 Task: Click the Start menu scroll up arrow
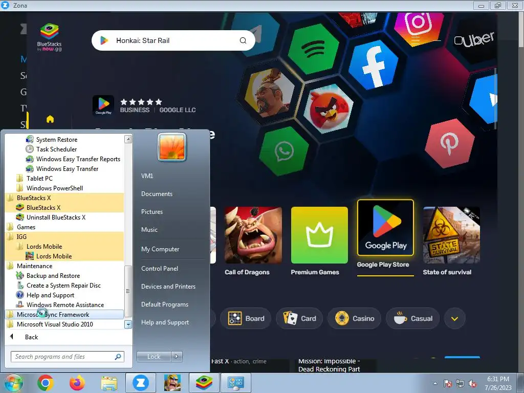128,139
